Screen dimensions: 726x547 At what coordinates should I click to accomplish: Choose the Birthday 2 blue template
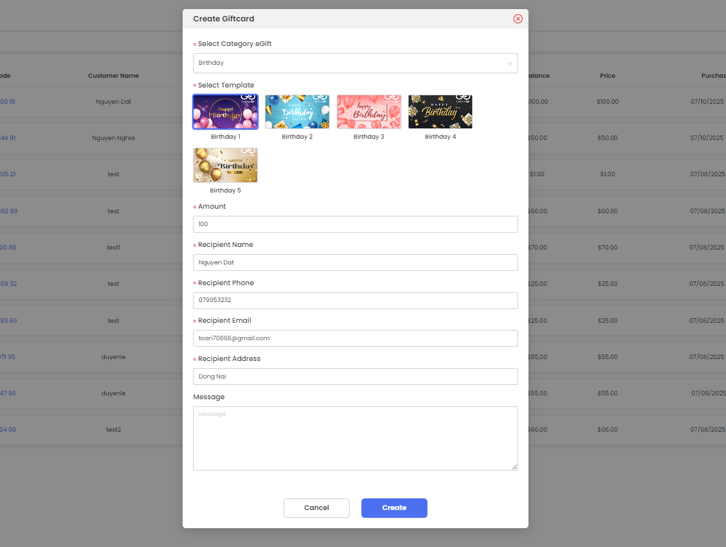(297, 112)
